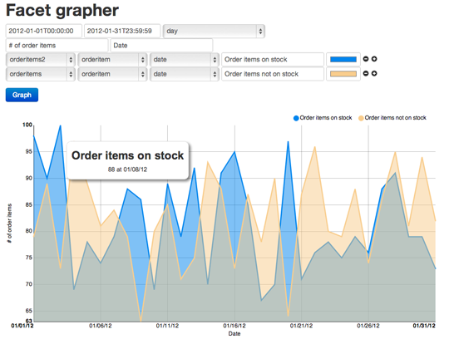
Task: Expand first row orderitem type dropdown
Action: [x=112, y=60]
